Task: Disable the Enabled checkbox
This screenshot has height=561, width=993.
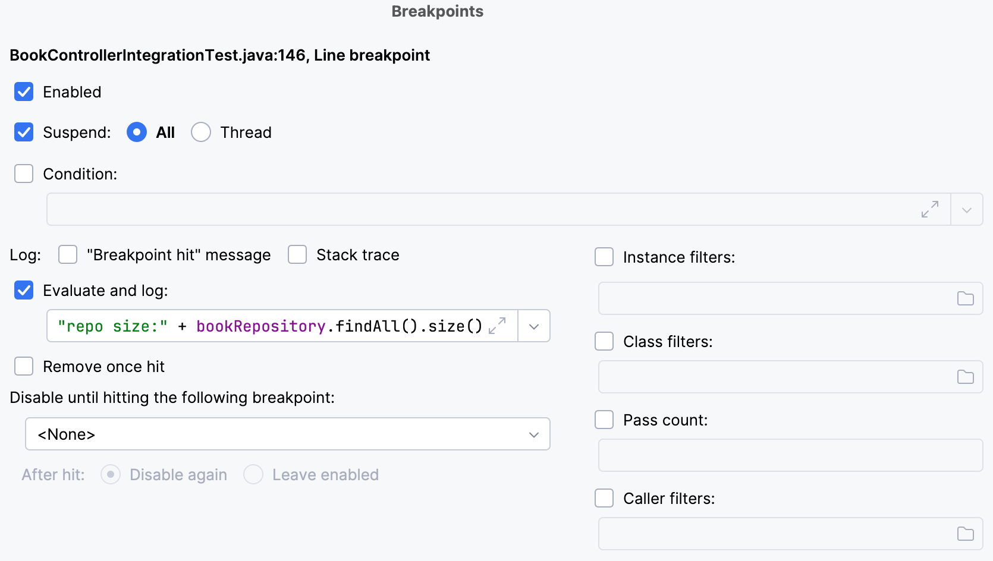Action: click(24, 92)
